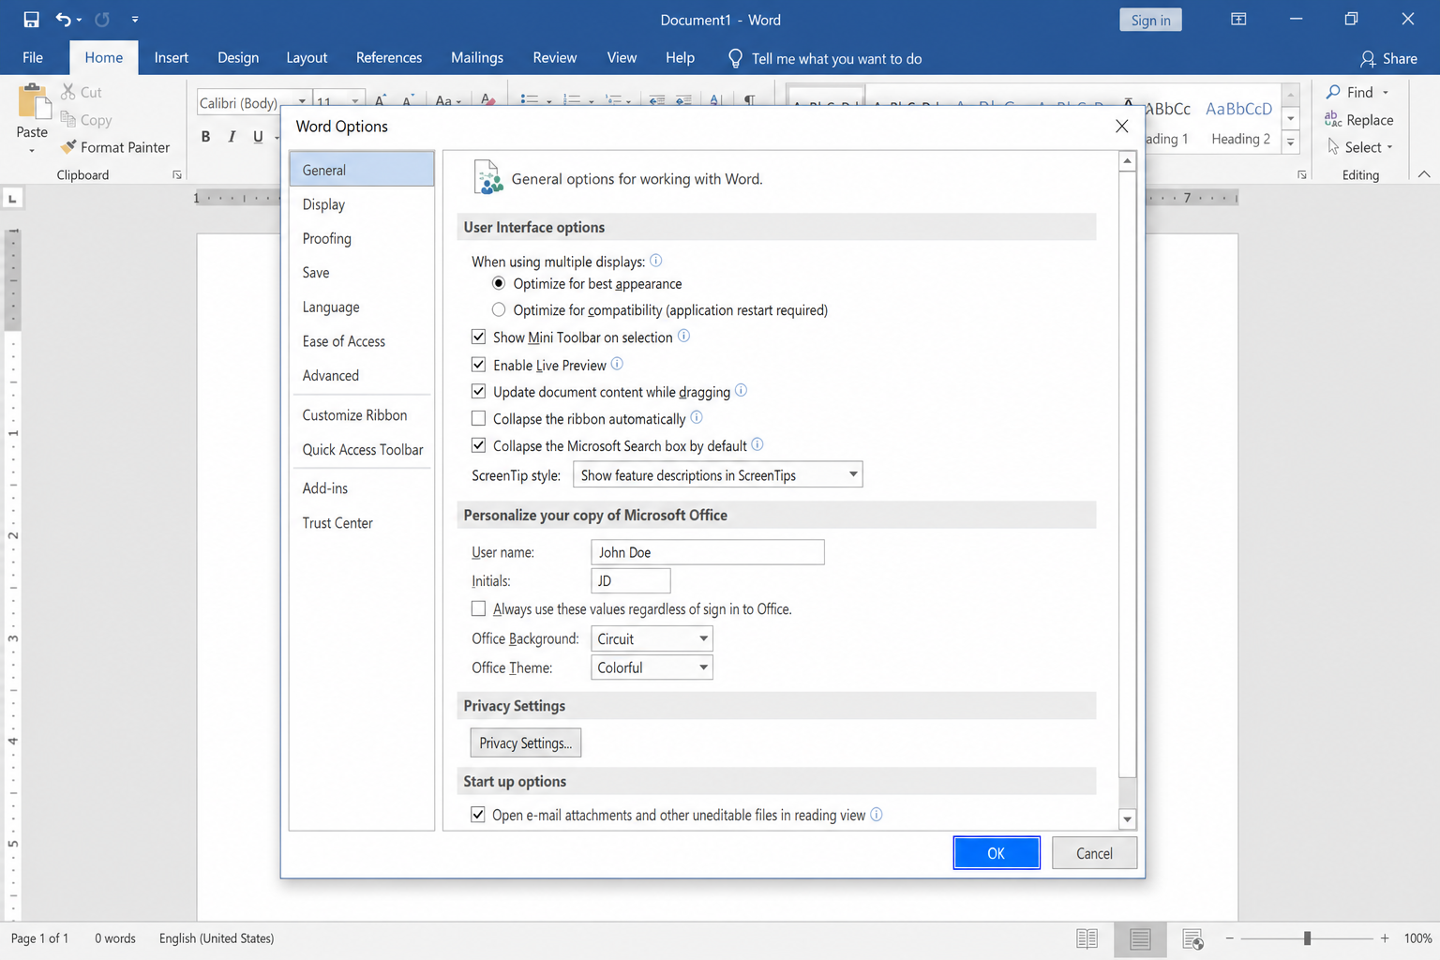Toggle Italic formatting button
Image resolution: width=1440 pixels, height=960 pixels.
(x=232, y=137)
